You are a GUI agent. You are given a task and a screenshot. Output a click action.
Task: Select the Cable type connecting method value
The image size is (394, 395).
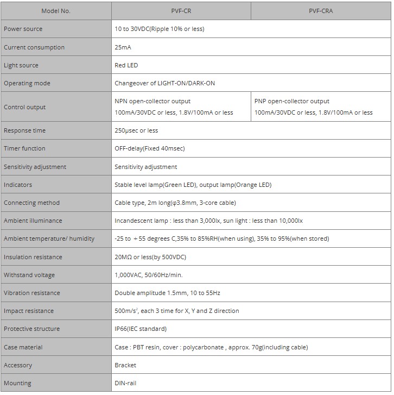[175, 203]
